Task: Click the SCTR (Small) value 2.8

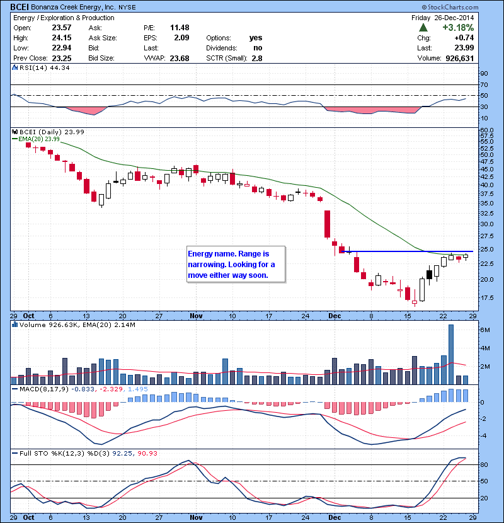Action: point(257,59)
